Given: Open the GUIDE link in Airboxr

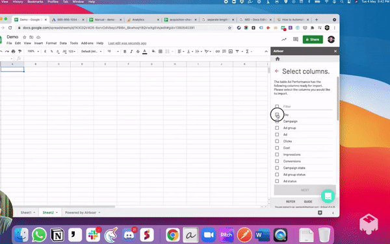Looking at the screenshot, I should click(x=308, y=202).
